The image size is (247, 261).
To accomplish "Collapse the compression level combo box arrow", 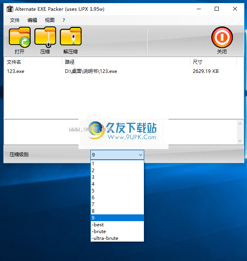I will tap(141, 155).
